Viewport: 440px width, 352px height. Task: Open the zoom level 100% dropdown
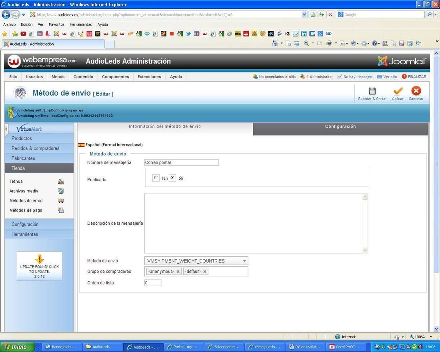tap(431, 337)
